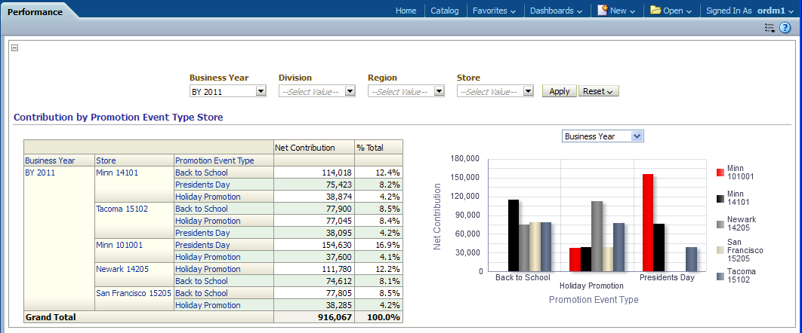Go to Home in the header
802x333 pixels.
pyautogui.click(x=406, y=11)
